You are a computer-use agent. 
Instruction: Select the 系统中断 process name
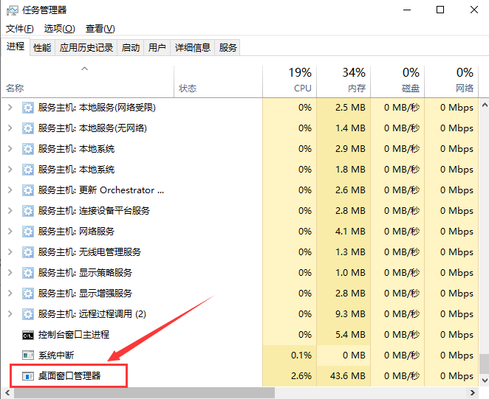click(x=56, y=355)
